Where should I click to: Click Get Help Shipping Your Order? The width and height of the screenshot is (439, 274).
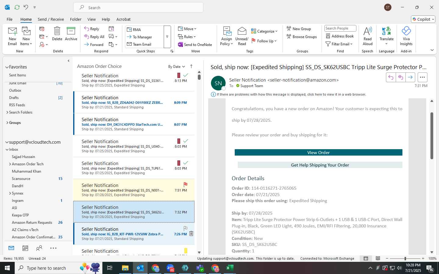point(320,165)
